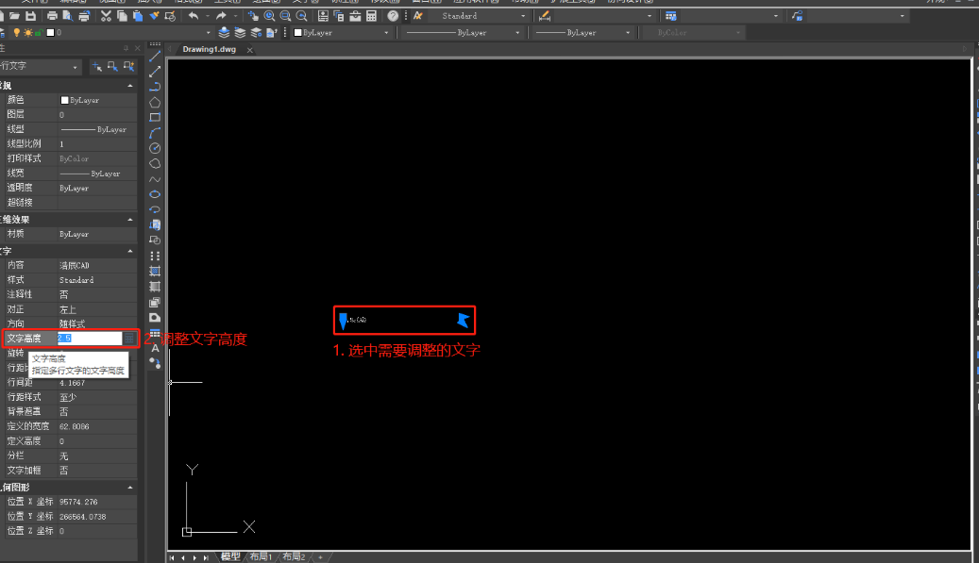
Task: Open the calculator icon in toolbar
Action: coord(372,16)
